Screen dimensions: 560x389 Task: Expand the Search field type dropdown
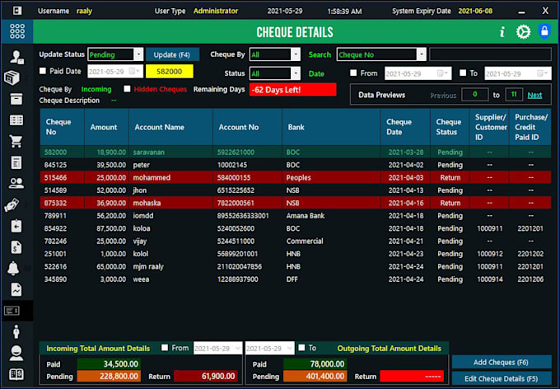click(422, 54)
